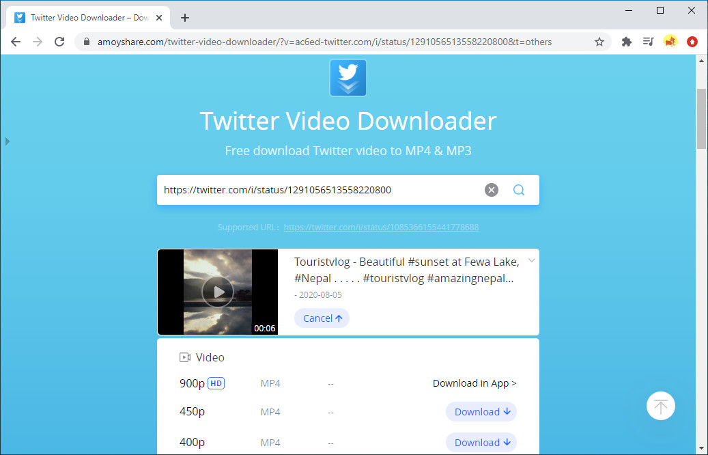The width and height of the screenshot is (708, 455).
Task: Click the HD badge next to 900p
Action: pyautogui.click(x=216, y=384)
